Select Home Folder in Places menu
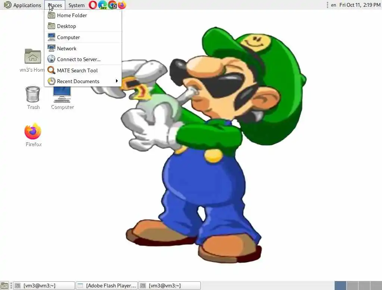This screenshot has height=290, width=382. coord(83,15)
